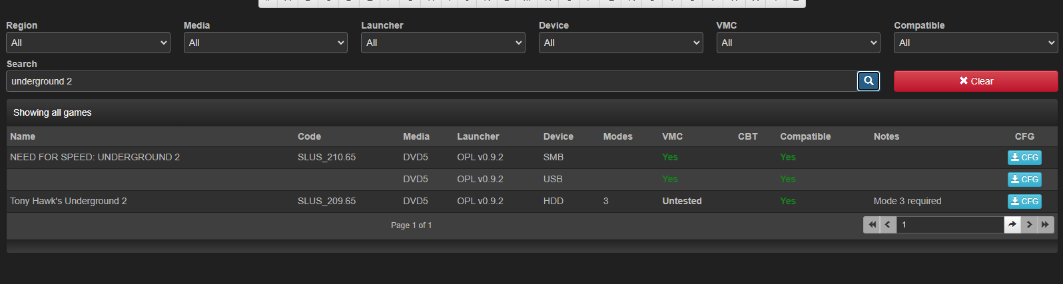Viewport: 1063px width, 284px height.
Task: Open the Compatible filter dropdown
Action: coord(976,43)
